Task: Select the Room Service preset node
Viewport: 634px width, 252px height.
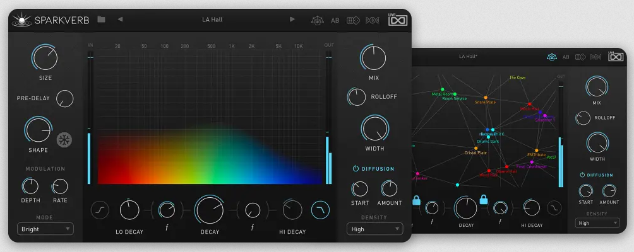Action: point(455,94)
